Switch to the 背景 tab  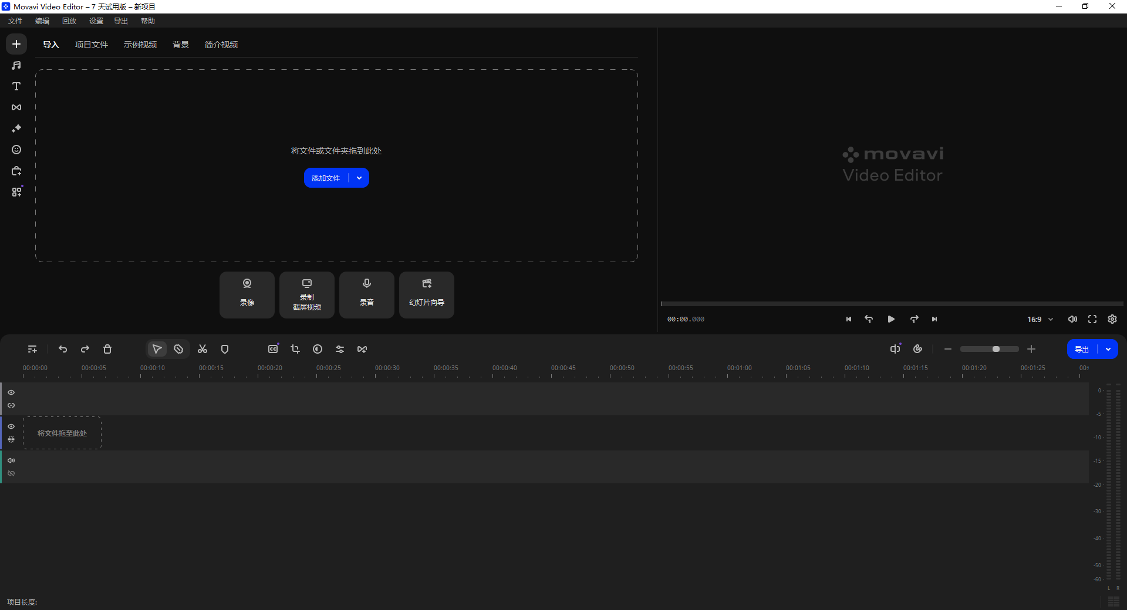181,45
